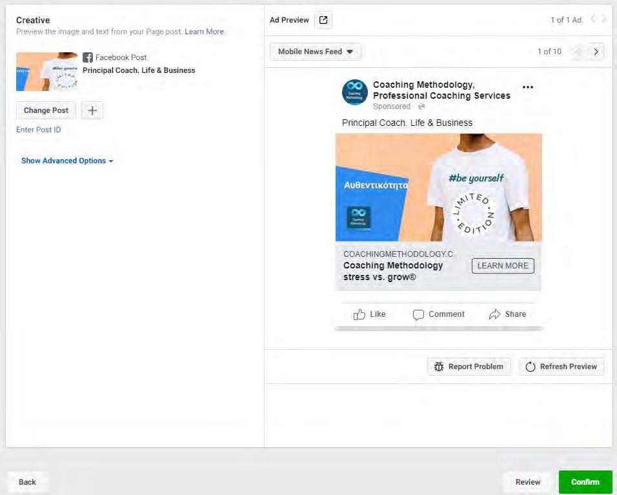Click the previous ad arrow beside 1 of 1 Ad
This screenshot has height=495, width=617.
593,19
